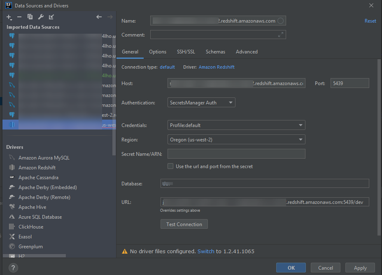The width and height of the screenshot is (382, 275).
Task: Click the back navigation arrow
Action: tap(99, 17)
